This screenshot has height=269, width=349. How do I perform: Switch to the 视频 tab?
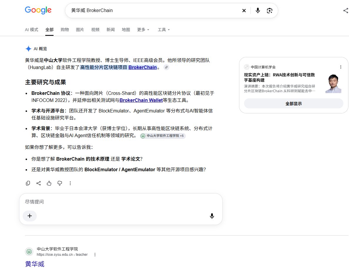[95, 30]
